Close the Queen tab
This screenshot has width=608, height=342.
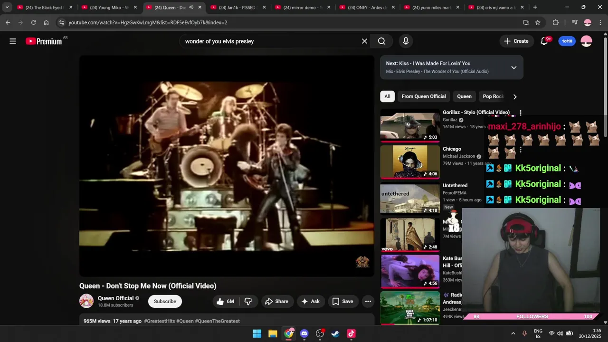tap(199, 7)
